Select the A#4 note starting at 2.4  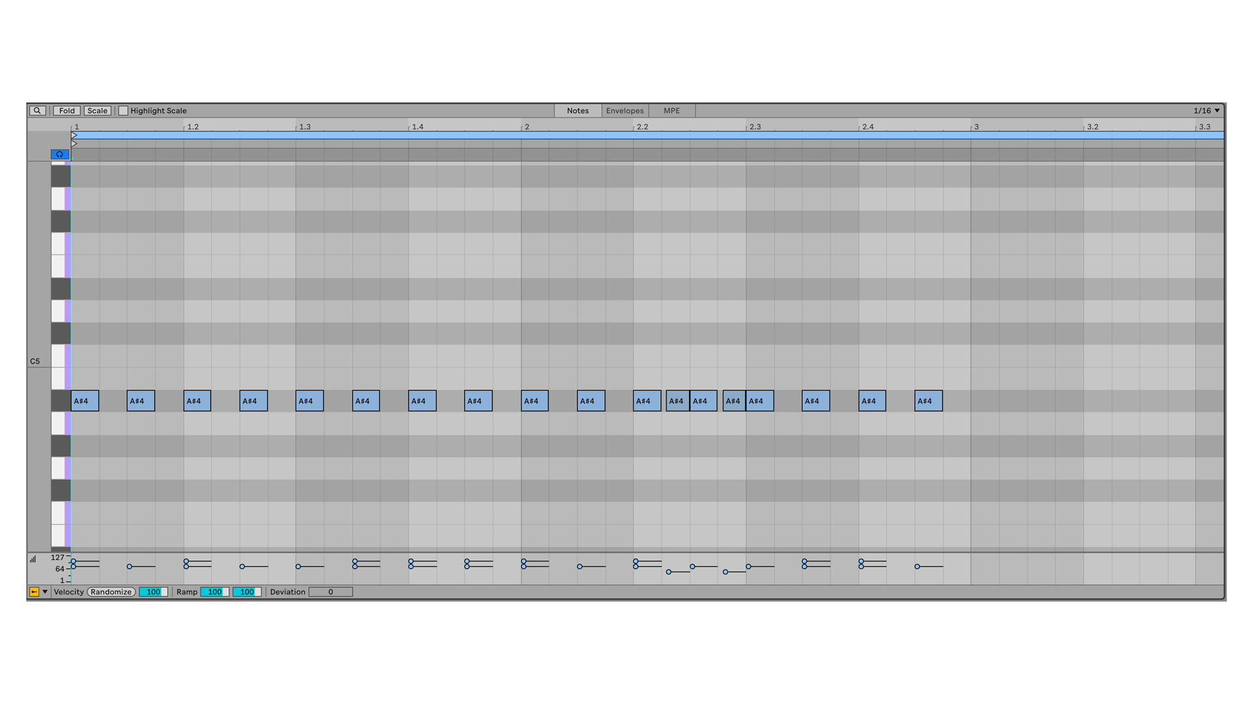[x=872, y=401]
